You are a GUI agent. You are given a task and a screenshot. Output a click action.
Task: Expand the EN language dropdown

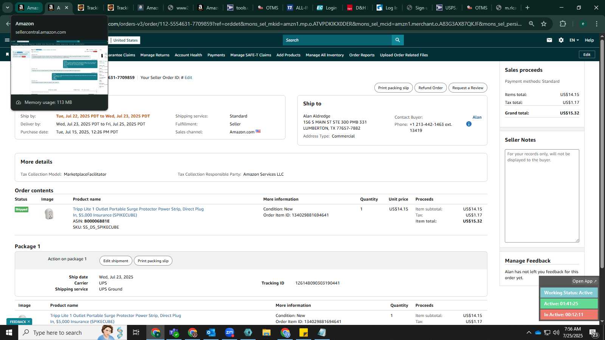point(574,40)
